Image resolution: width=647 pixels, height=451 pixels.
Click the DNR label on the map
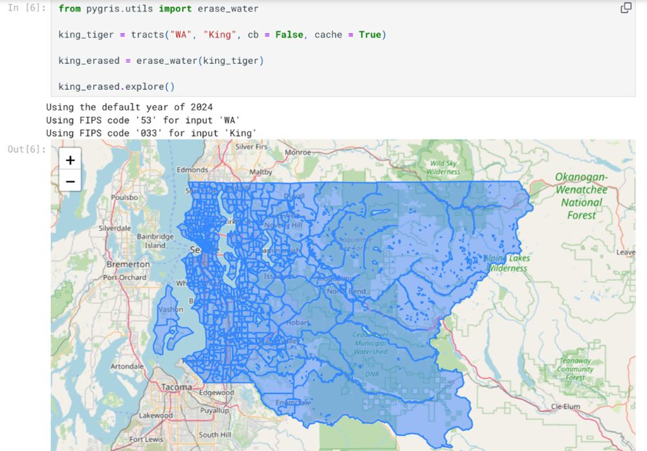click(372, 374)
